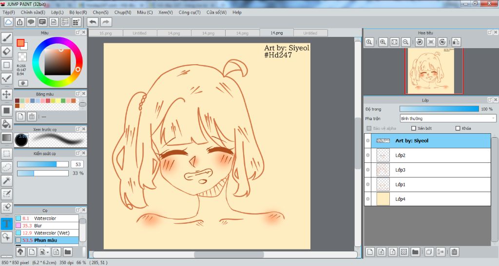Toggle visibility of Lớp4 layer

(x=368, y=199)
